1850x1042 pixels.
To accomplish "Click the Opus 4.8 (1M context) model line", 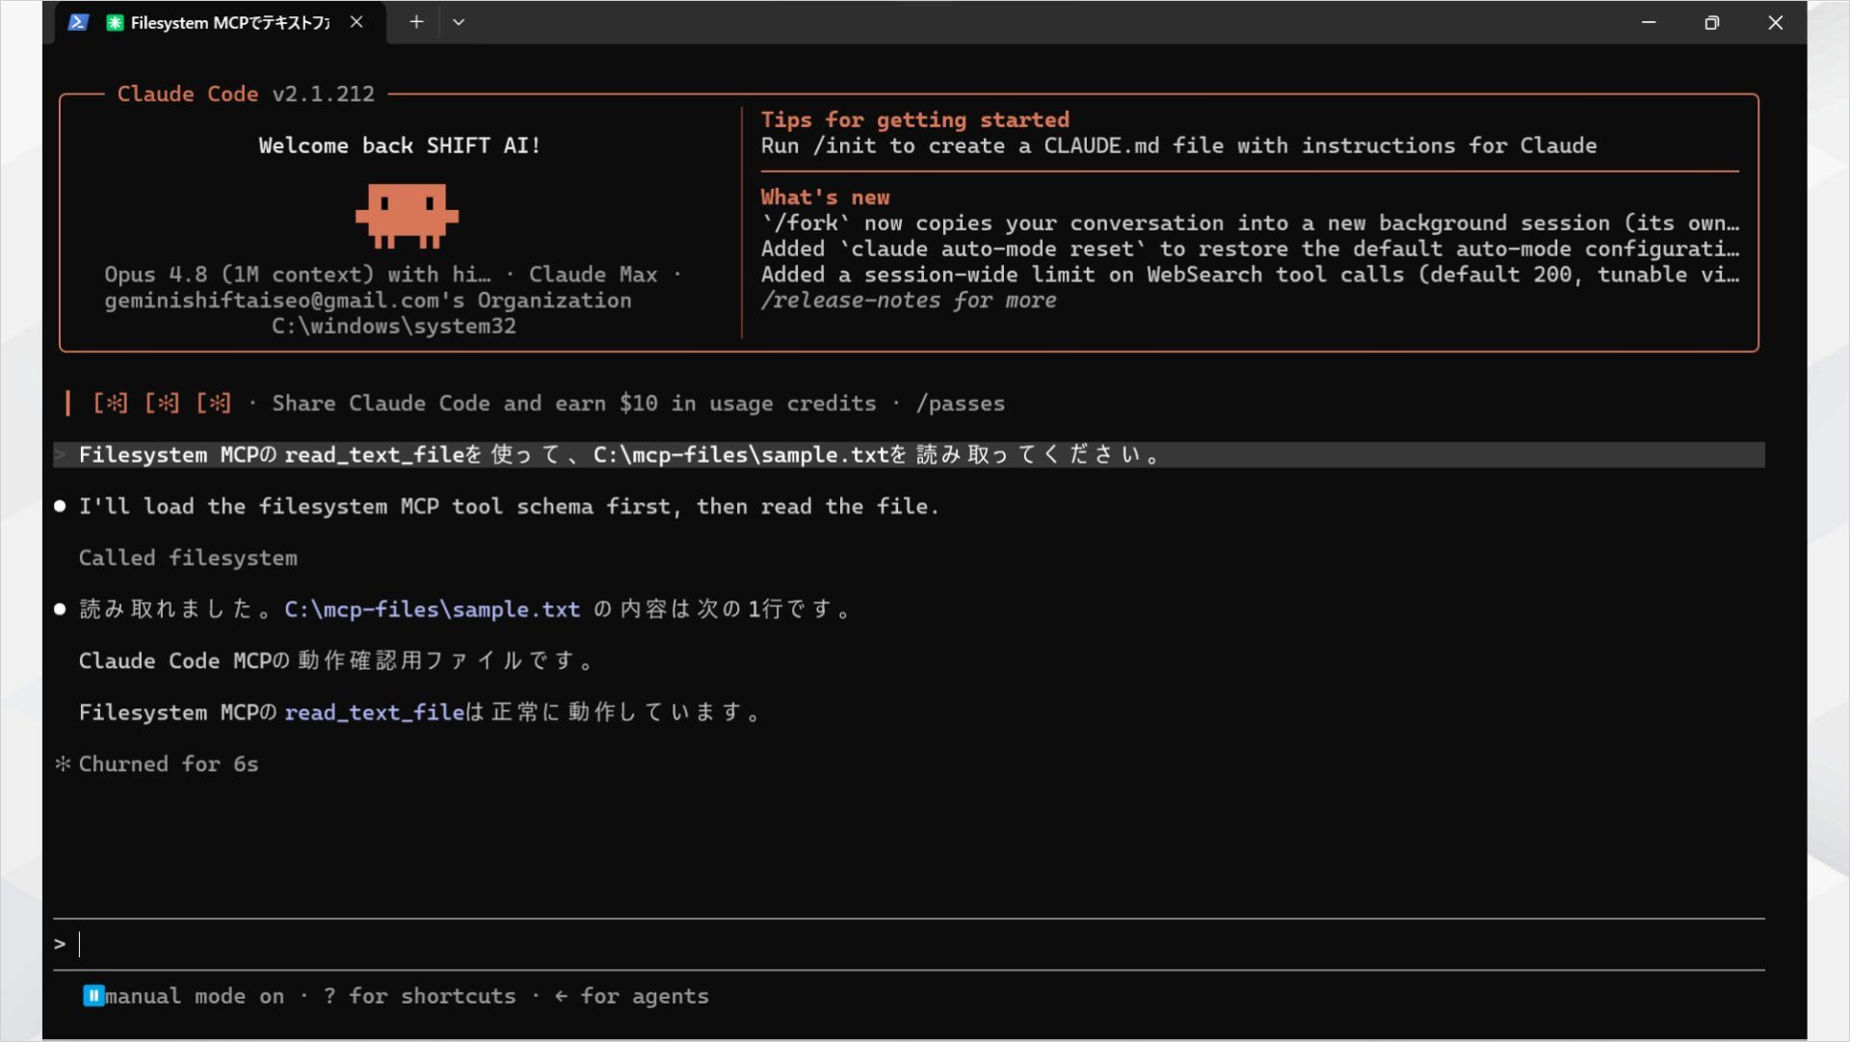I will [393, 275].
